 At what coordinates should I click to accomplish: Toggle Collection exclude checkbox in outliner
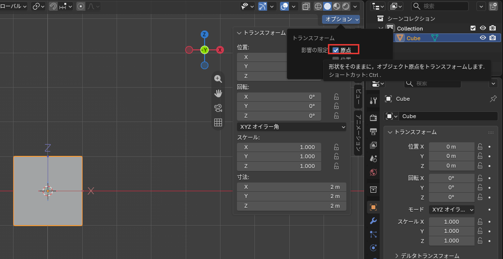473,28
